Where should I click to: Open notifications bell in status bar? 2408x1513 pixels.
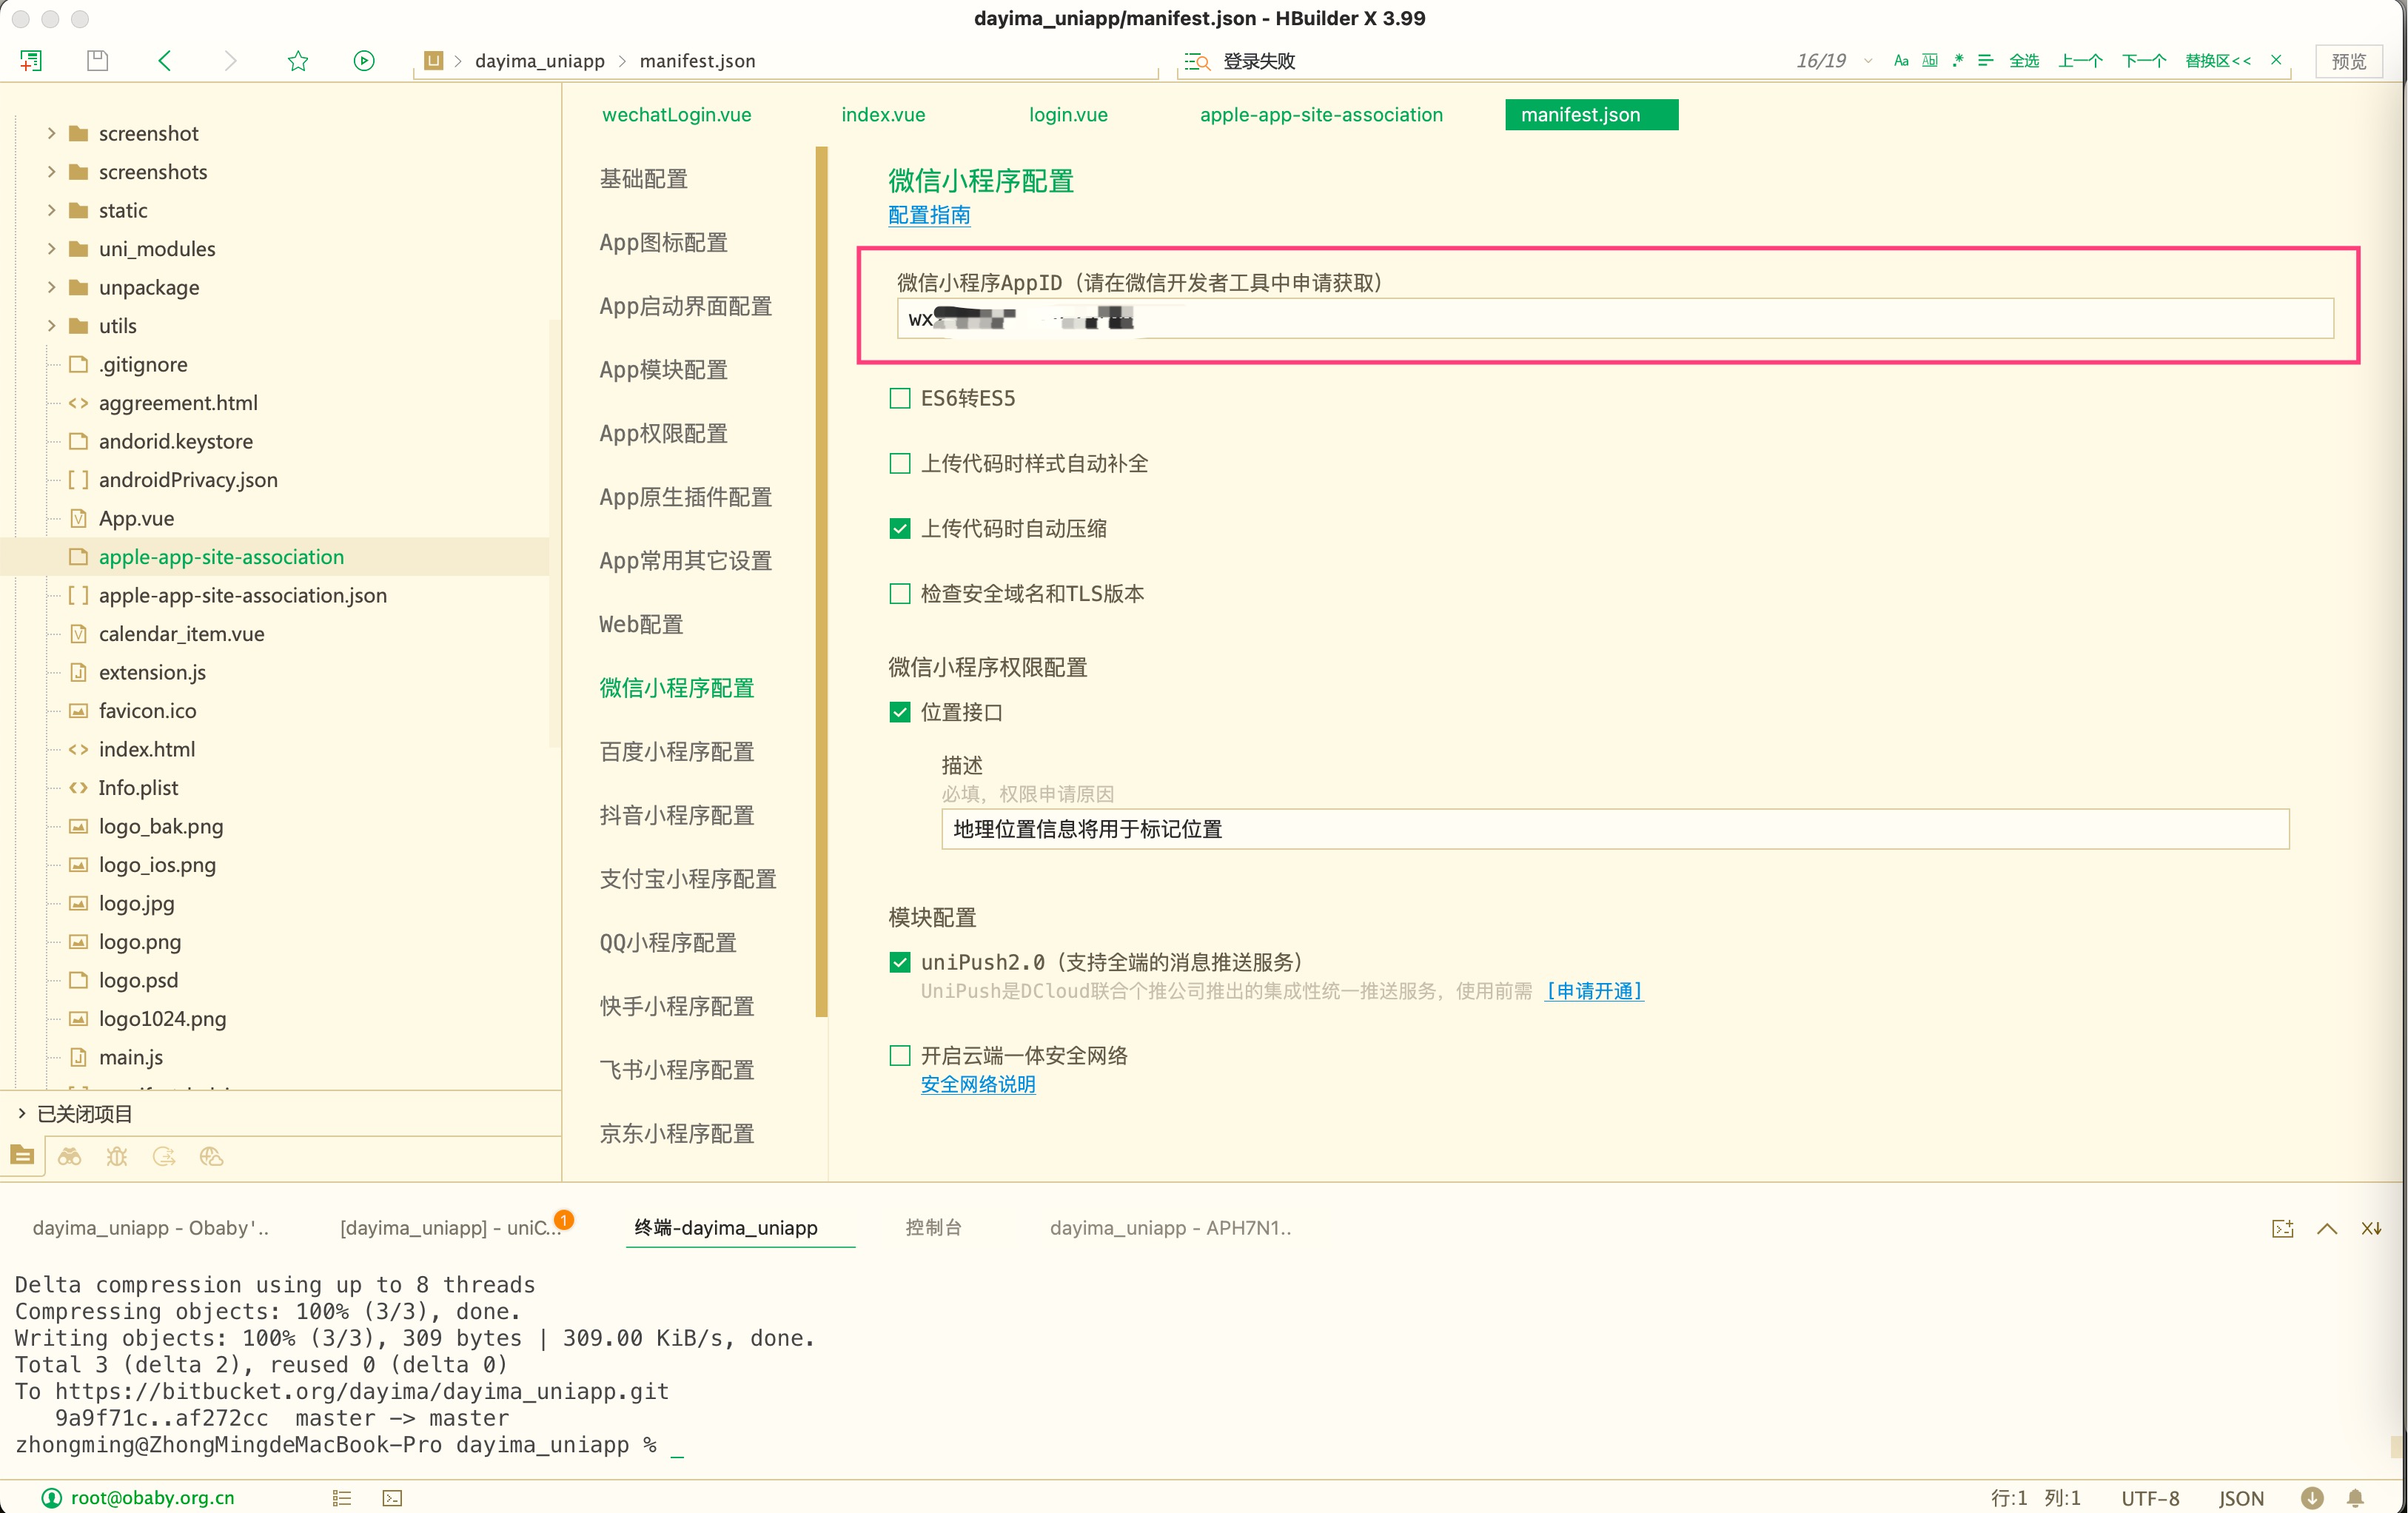coord(2355,1497)
